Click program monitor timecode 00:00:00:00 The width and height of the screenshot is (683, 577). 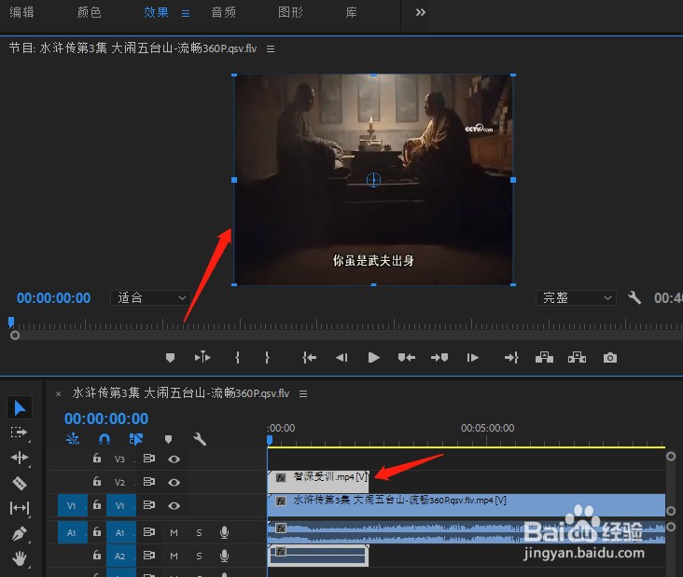tap(53, 298)
